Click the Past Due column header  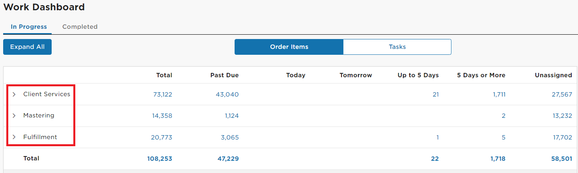224,75
